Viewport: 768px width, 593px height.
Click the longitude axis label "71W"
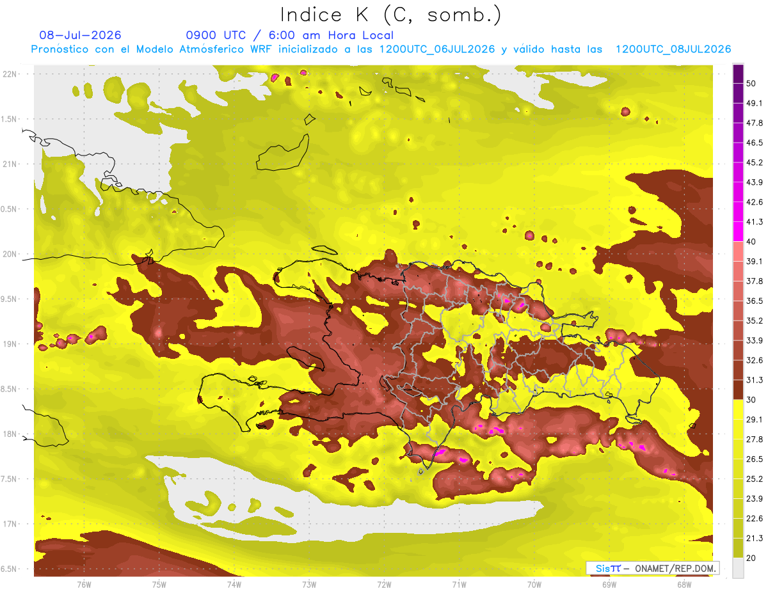click(x=459, y=584)
